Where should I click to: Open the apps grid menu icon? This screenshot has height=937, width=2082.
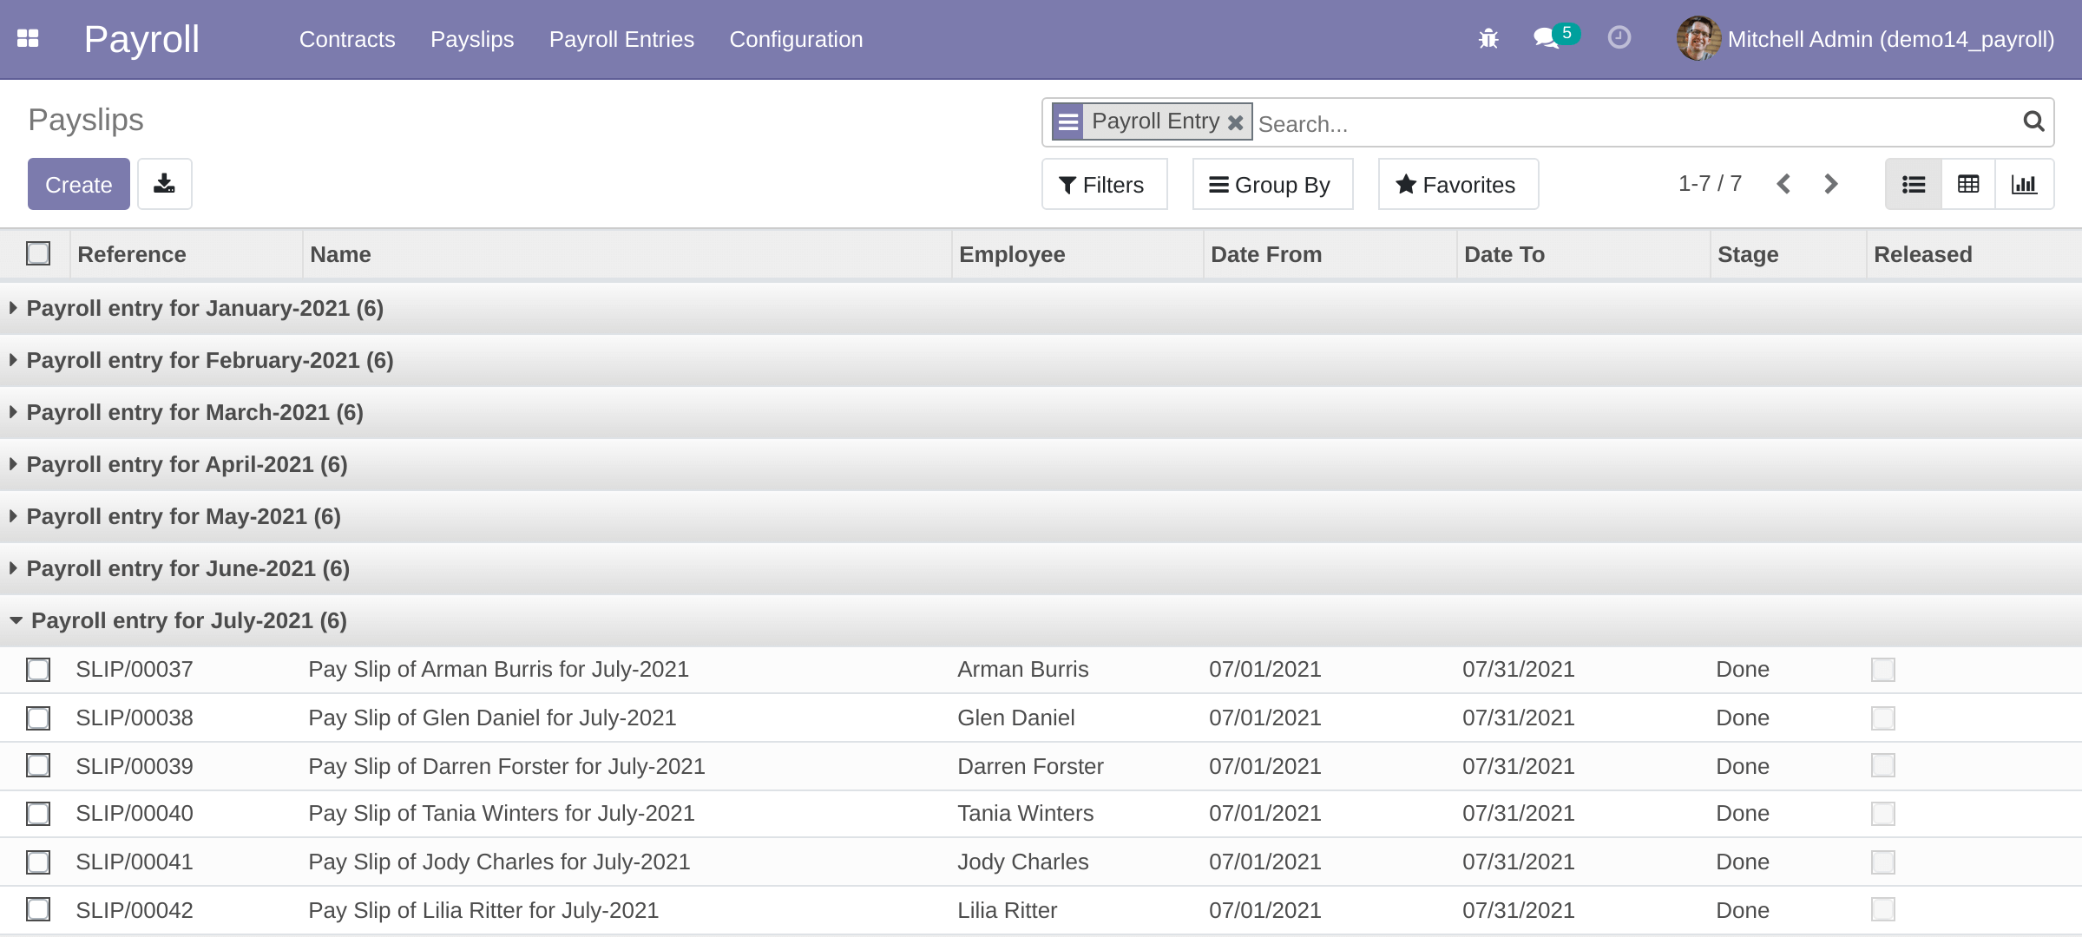(28, 39)
